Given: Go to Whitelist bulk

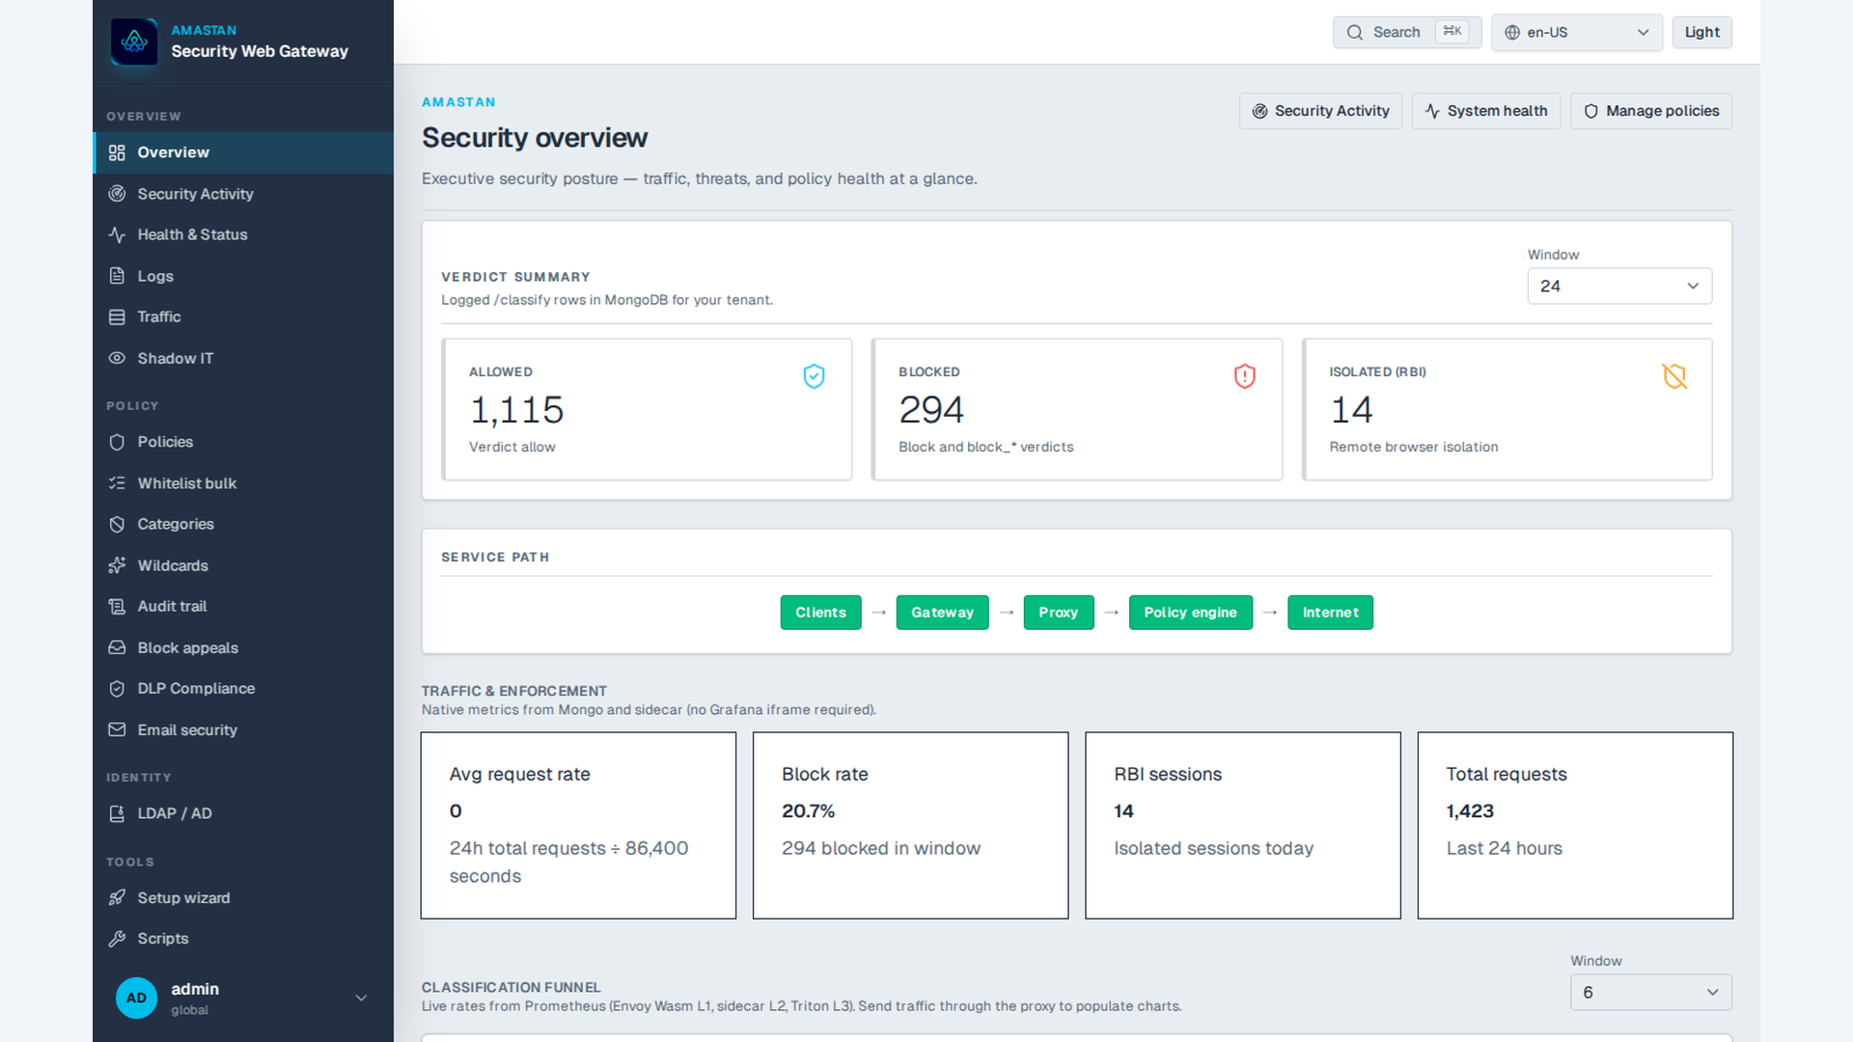Looking at the screenshot, I should 243,483.
